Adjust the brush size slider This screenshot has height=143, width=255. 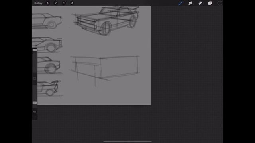(35, 50)
